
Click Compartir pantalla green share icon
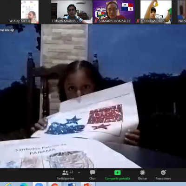click(x=118, y=173)
